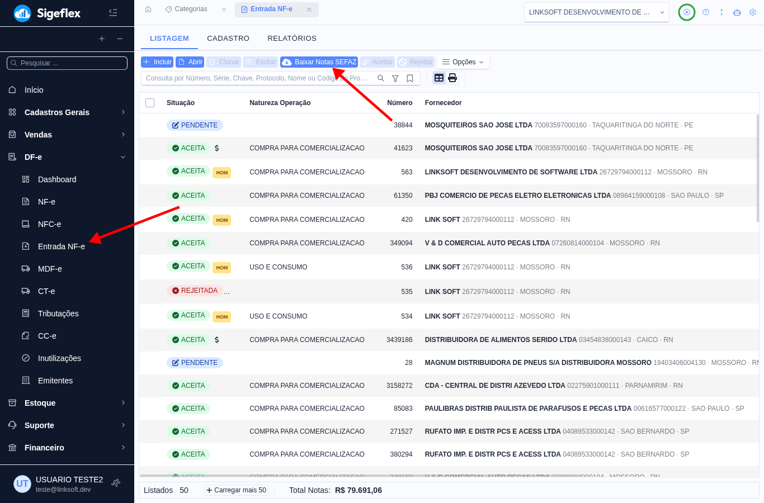Open the help question mark icon

pyautogui.click(x=706, y=12)
